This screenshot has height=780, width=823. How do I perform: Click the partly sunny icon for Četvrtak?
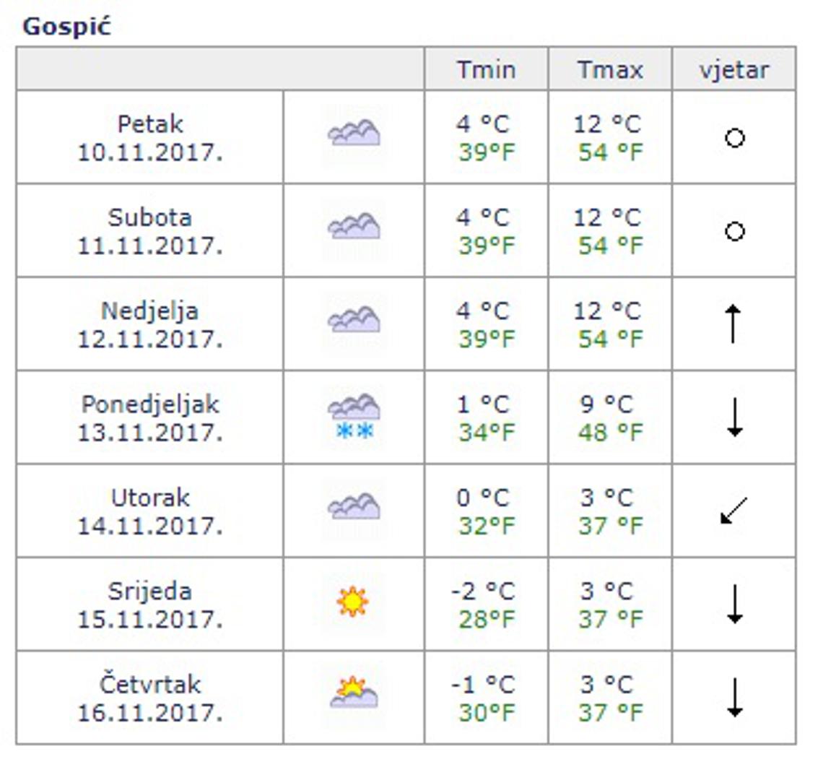[x=354, y=692]
